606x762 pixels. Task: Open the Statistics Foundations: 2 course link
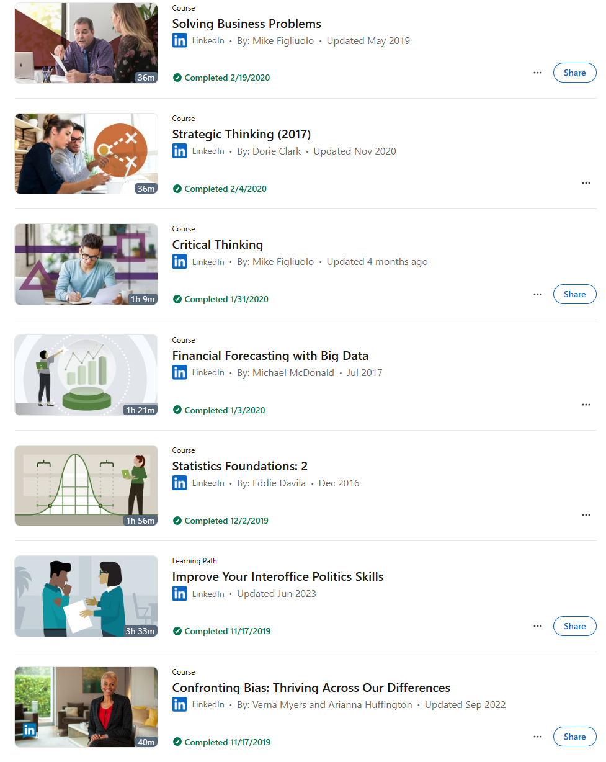click(239, 466)
